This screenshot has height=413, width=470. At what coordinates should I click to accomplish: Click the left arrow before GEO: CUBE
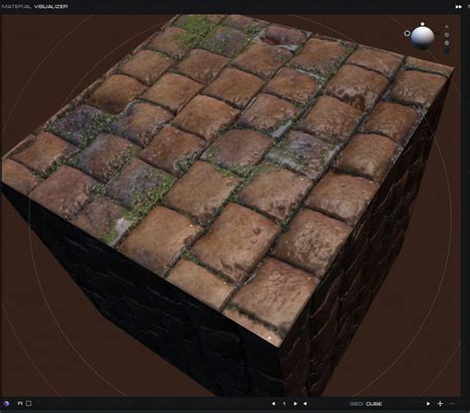[304, 404]
